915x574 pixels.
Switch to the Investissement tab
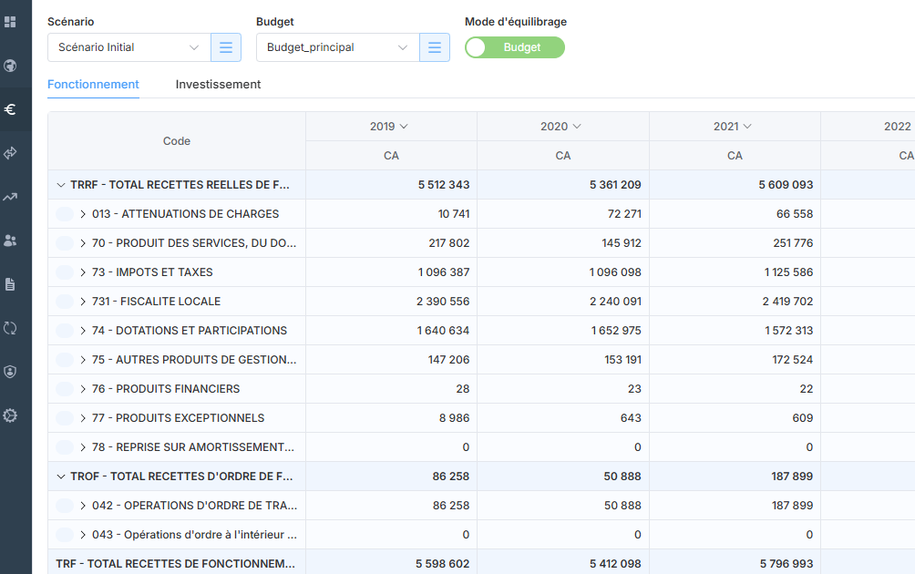point(218,85)
